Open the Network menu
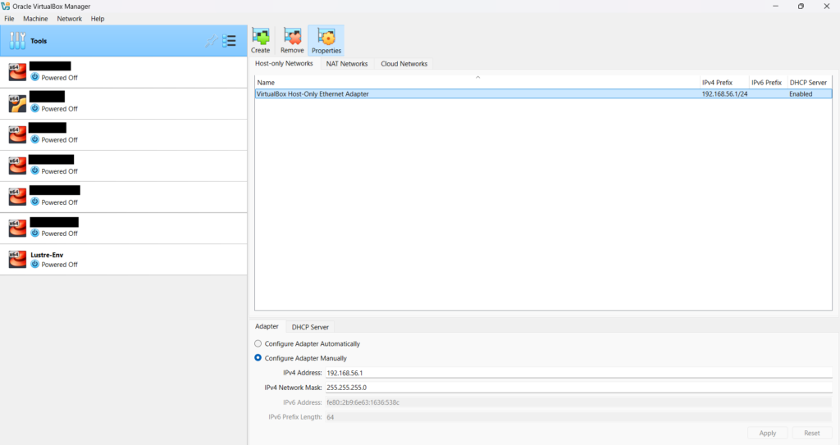Viewport: 840px width, 445px height. click(x=69, y=18)
